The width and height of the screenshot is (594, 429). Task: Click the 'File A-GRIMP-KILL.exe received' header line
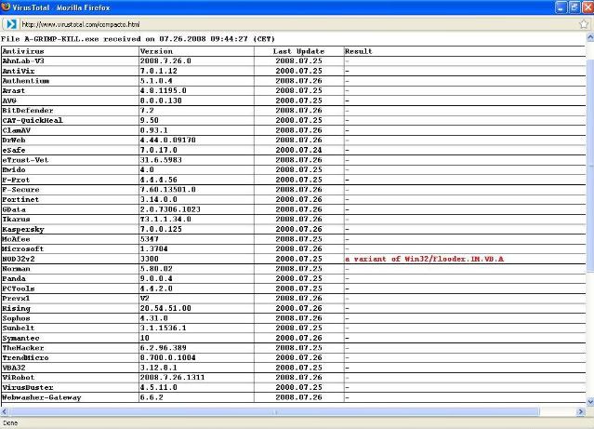(138, 39)
